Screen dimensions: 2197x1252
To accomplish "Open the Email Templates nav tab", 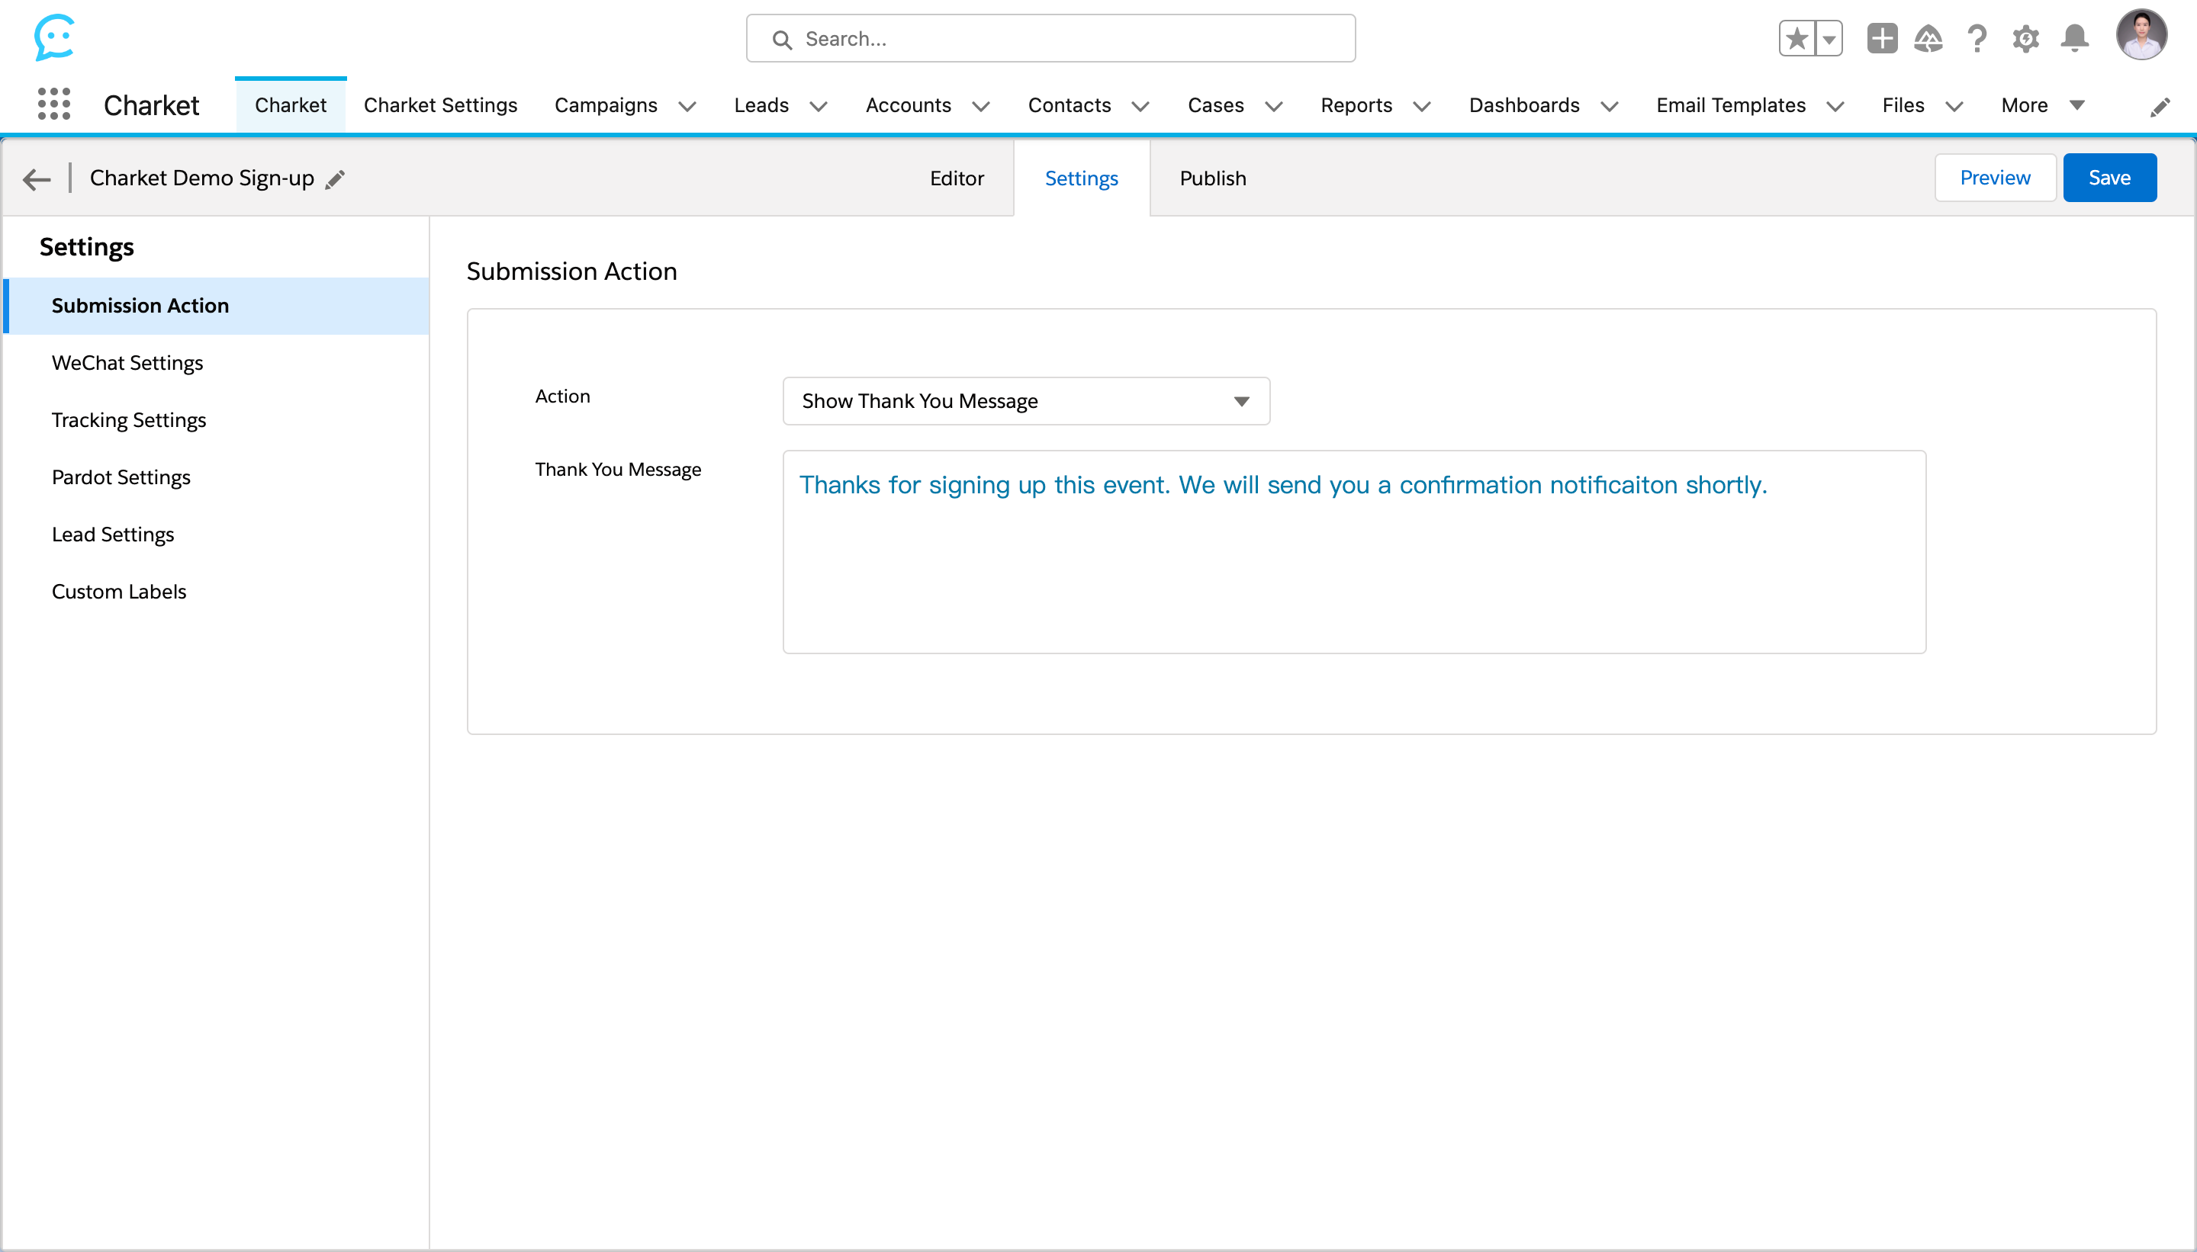I will click(1731, 105).
